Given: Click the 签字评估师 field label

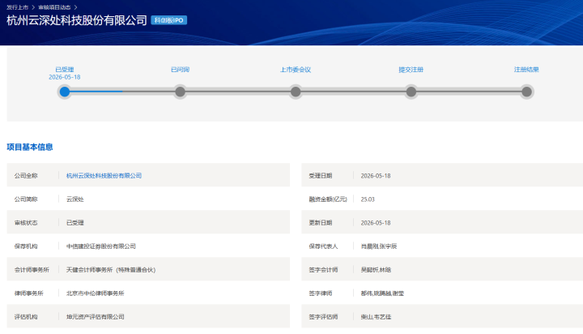Looking at the screenshot, I should (323, 317).
